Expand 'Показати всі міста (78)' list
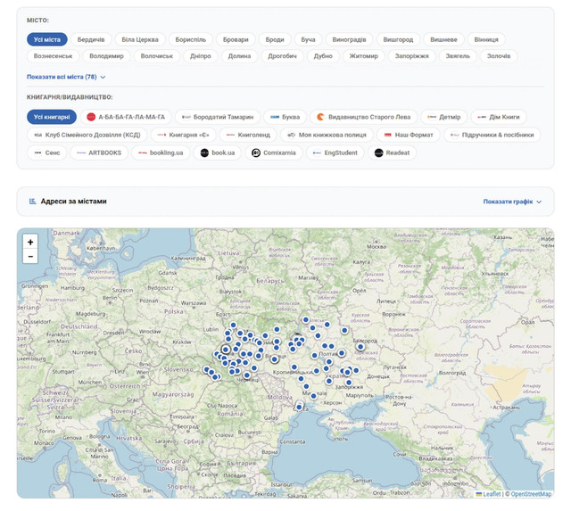 (66, 77)
